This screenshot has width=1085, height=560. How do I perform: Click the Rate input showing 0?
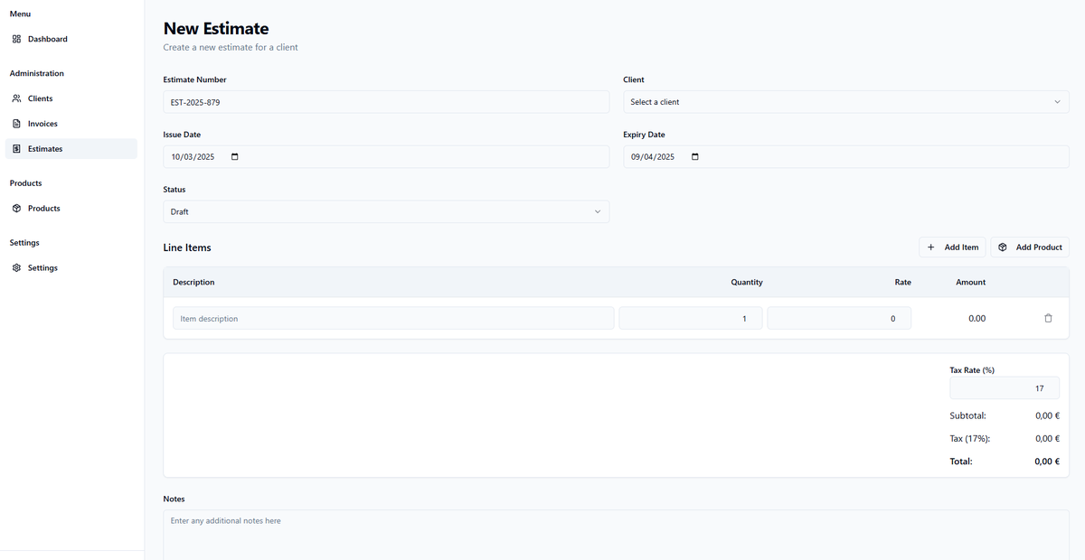tap(839, 319)
